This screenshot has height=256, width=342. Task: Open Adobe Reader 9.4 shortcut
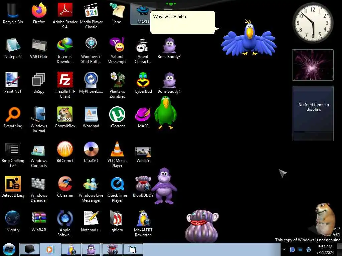65,16
